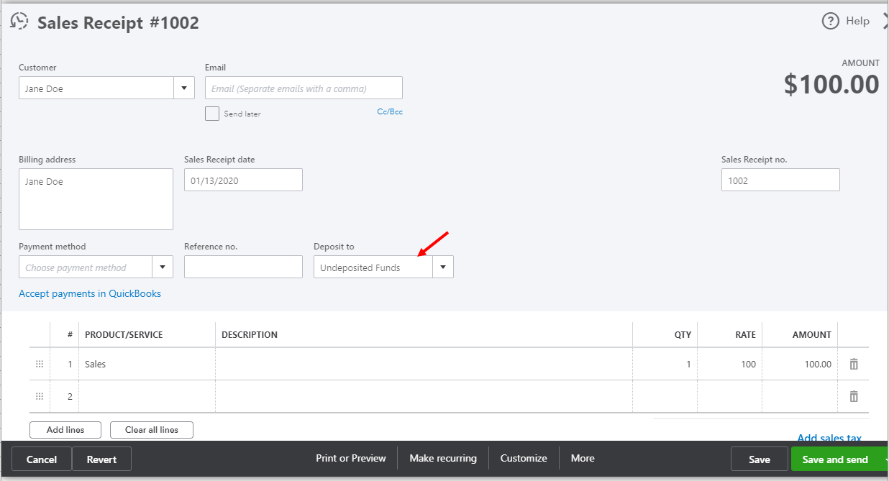Delete line 2 with trash icon
Image resolution: width=889 pixels, height=481 pixels.
[x=854, y=396]
